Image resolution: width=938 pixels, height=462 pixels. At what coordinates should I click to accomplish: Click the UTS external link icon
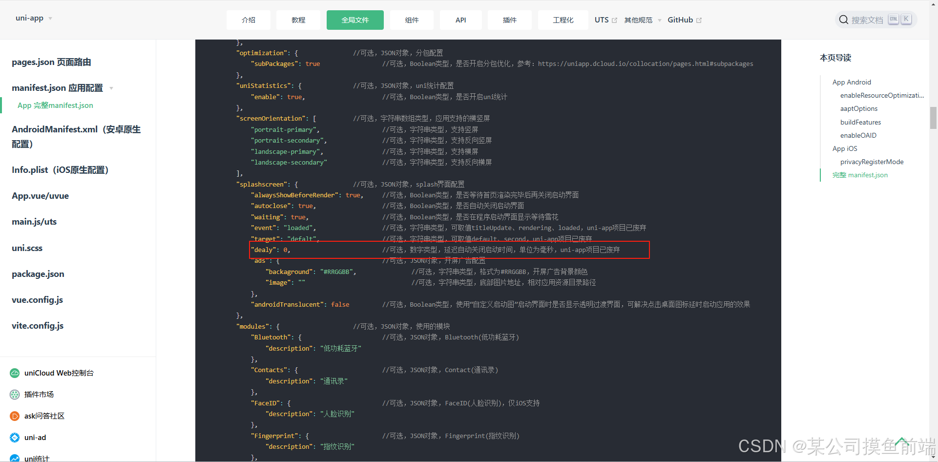point(614,21)
